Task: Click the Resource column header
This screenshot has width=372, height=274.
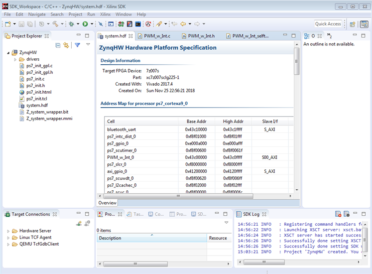Action: [x=219, y=238]
